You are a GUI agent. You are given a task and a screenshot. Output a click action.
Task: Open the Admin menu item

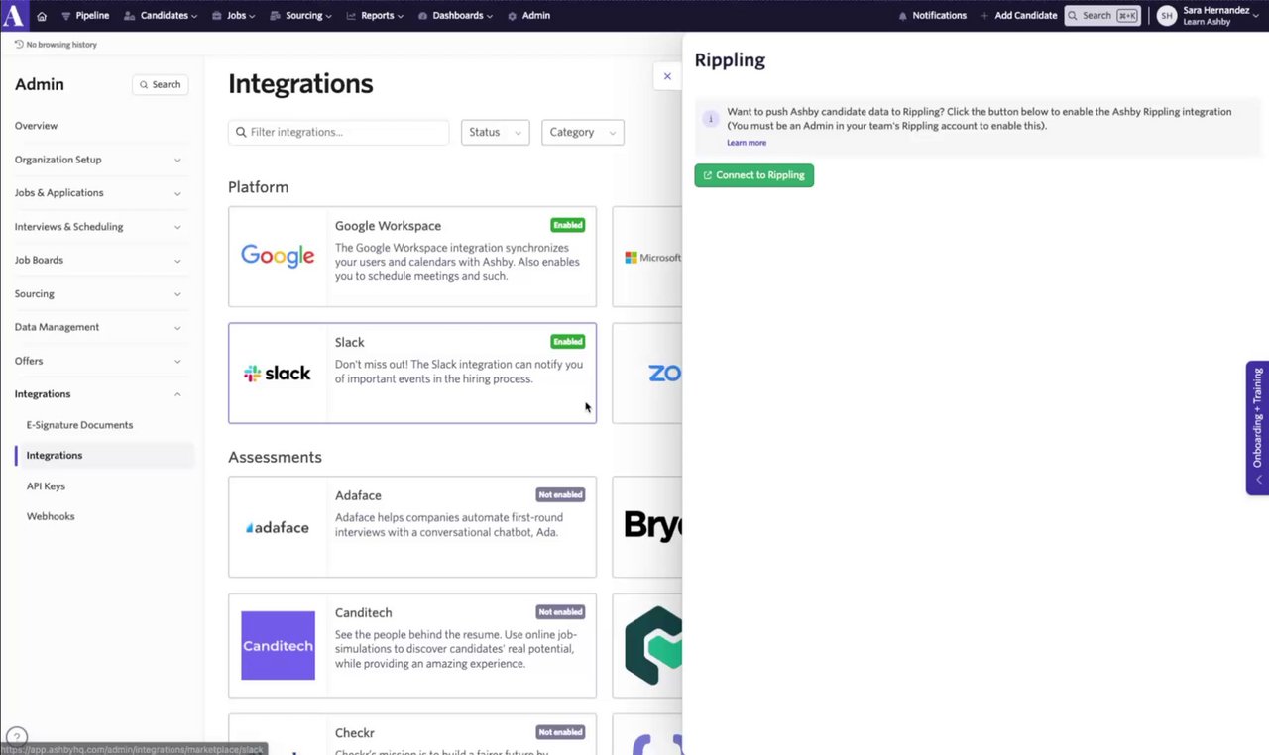(528, 16)
